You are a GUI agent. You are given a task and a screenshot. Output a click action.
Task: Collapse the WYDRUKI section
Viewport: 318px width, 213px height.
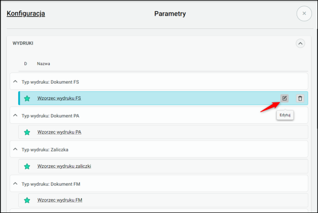(x=300, y=44)
